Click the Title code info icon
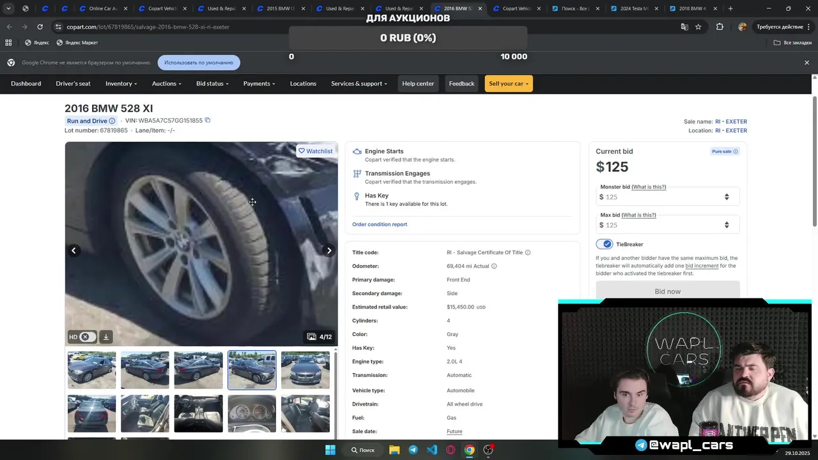 (527, 252)
